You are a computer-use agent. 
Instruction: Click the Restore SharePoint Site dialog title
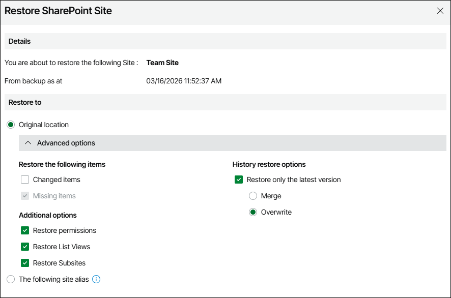coord(58,11)
